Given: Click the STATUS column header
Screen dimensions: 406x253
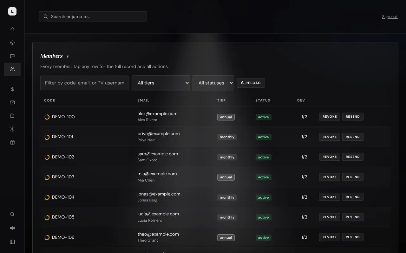Looking at the screenshot, I should 263,100.
